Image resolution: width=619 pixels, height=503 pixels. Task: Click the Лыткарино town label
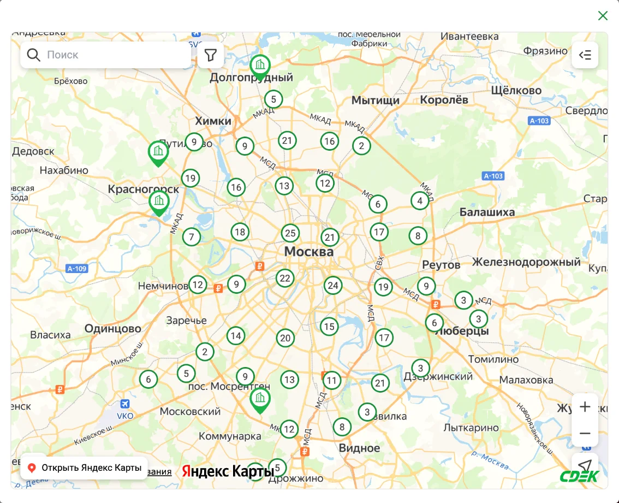[x=471, y=428]
